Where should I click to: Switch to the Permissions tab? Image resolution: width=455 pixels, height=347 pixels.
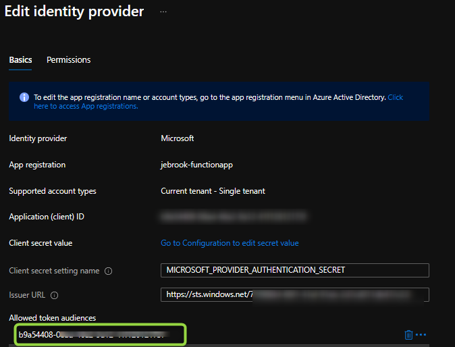coord(68,60)
